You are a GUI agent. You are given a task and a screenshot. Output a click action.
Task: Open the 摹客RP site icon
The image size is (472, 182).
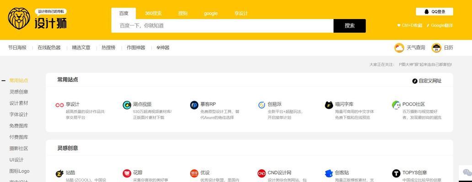194,105
